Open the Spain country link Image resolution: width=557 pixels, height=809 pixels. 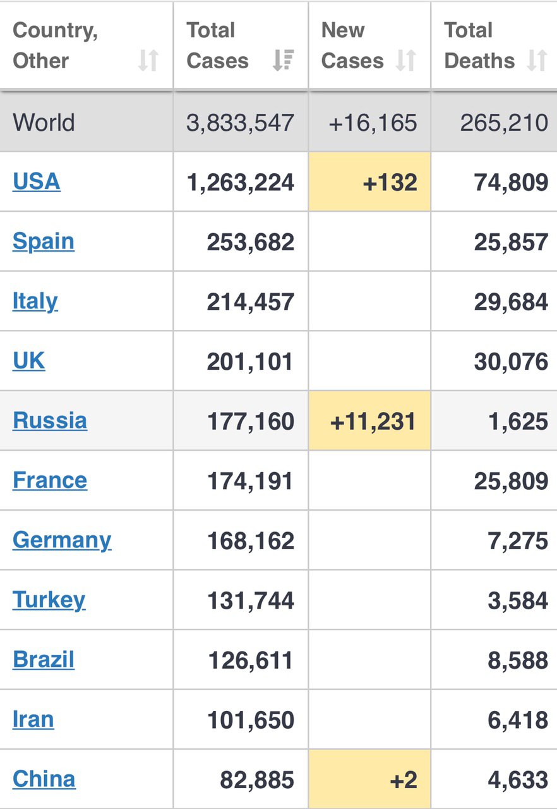point(44,241)
